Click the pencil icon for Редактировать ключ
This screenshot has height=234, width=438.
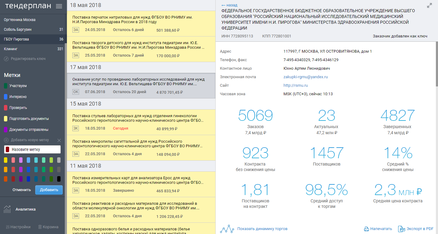[x=6, y=59]
